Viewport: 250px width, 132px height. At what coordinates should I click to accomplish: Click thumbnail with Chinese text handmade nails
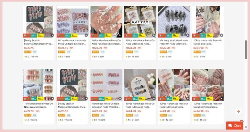pyautogui.click(x=140, y=22)
